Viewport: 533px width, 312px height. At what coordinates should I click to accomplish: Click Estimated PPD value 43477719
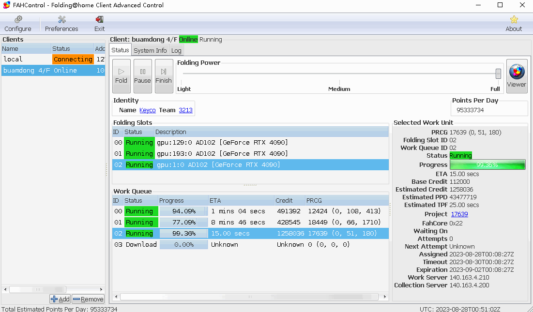pos(463,197)
